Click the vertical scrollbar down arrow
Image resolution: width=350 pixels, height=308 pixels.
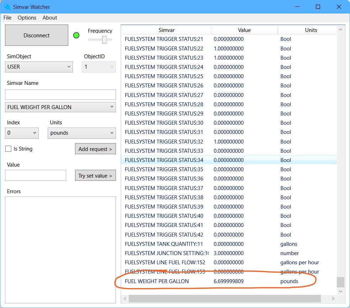[x=340, y=291]
